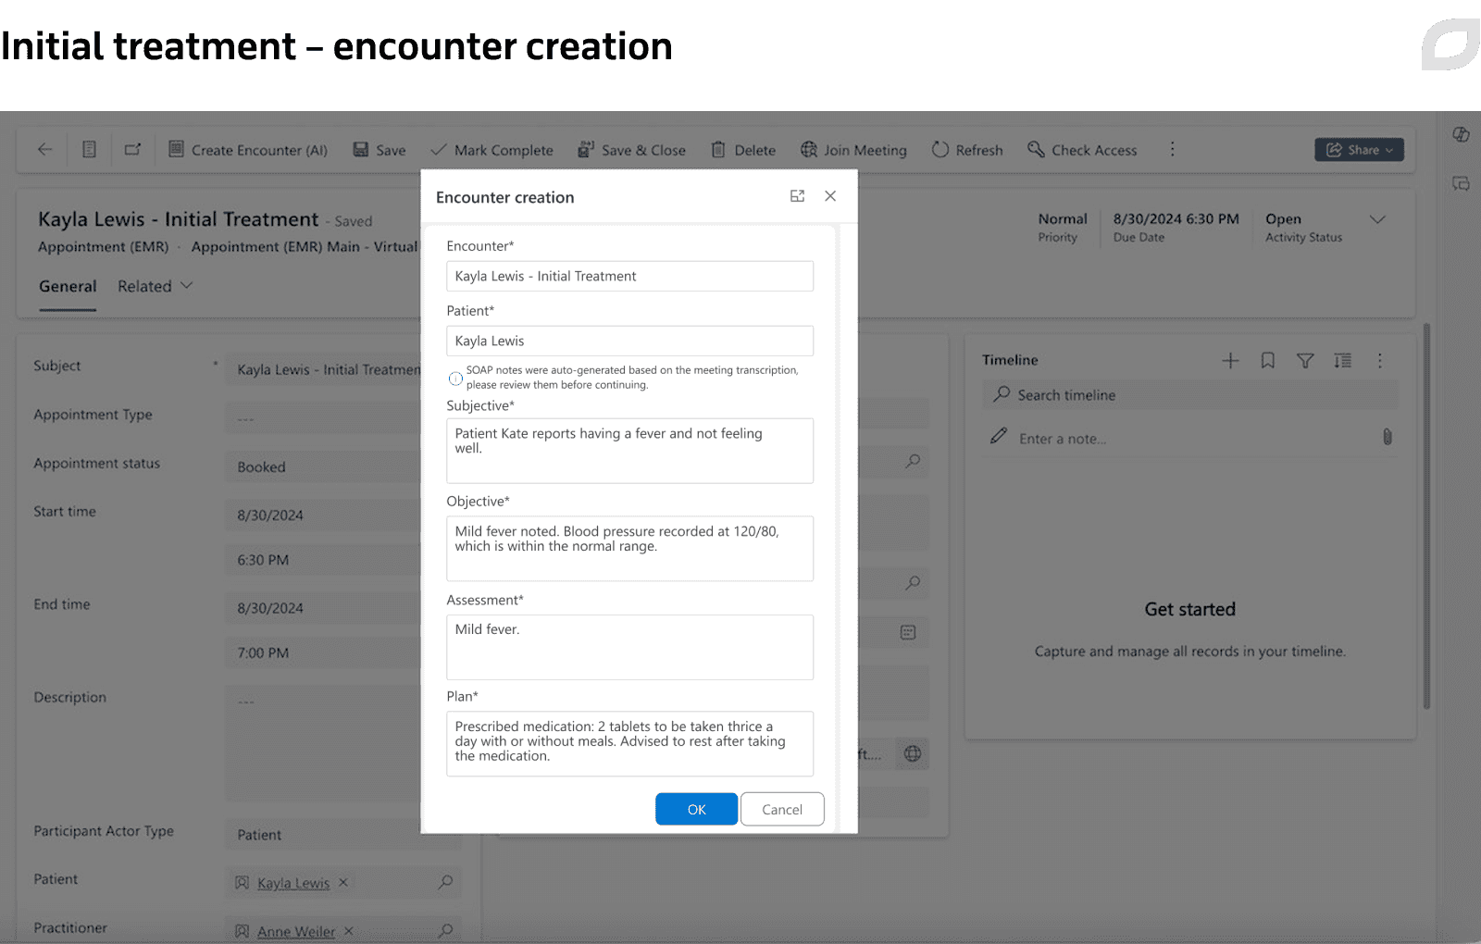
Task: Refresh the record
Action: point(967,150)
